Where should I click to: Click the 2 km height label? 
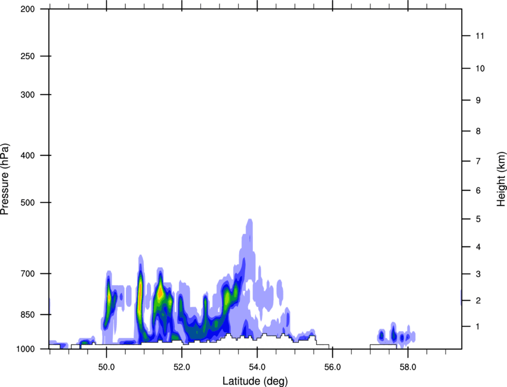[478, 301]
